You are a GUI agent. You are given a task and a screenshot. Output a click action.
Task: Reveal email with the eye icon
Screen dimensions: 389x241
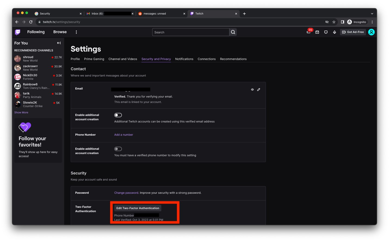coord(252,89)
